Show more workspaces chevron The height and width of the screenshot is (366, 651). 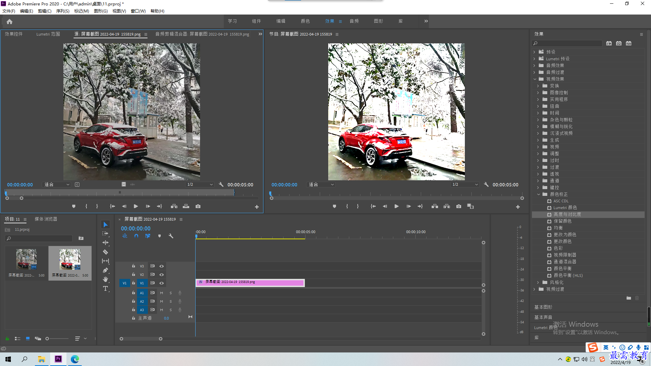click(426, 21)
